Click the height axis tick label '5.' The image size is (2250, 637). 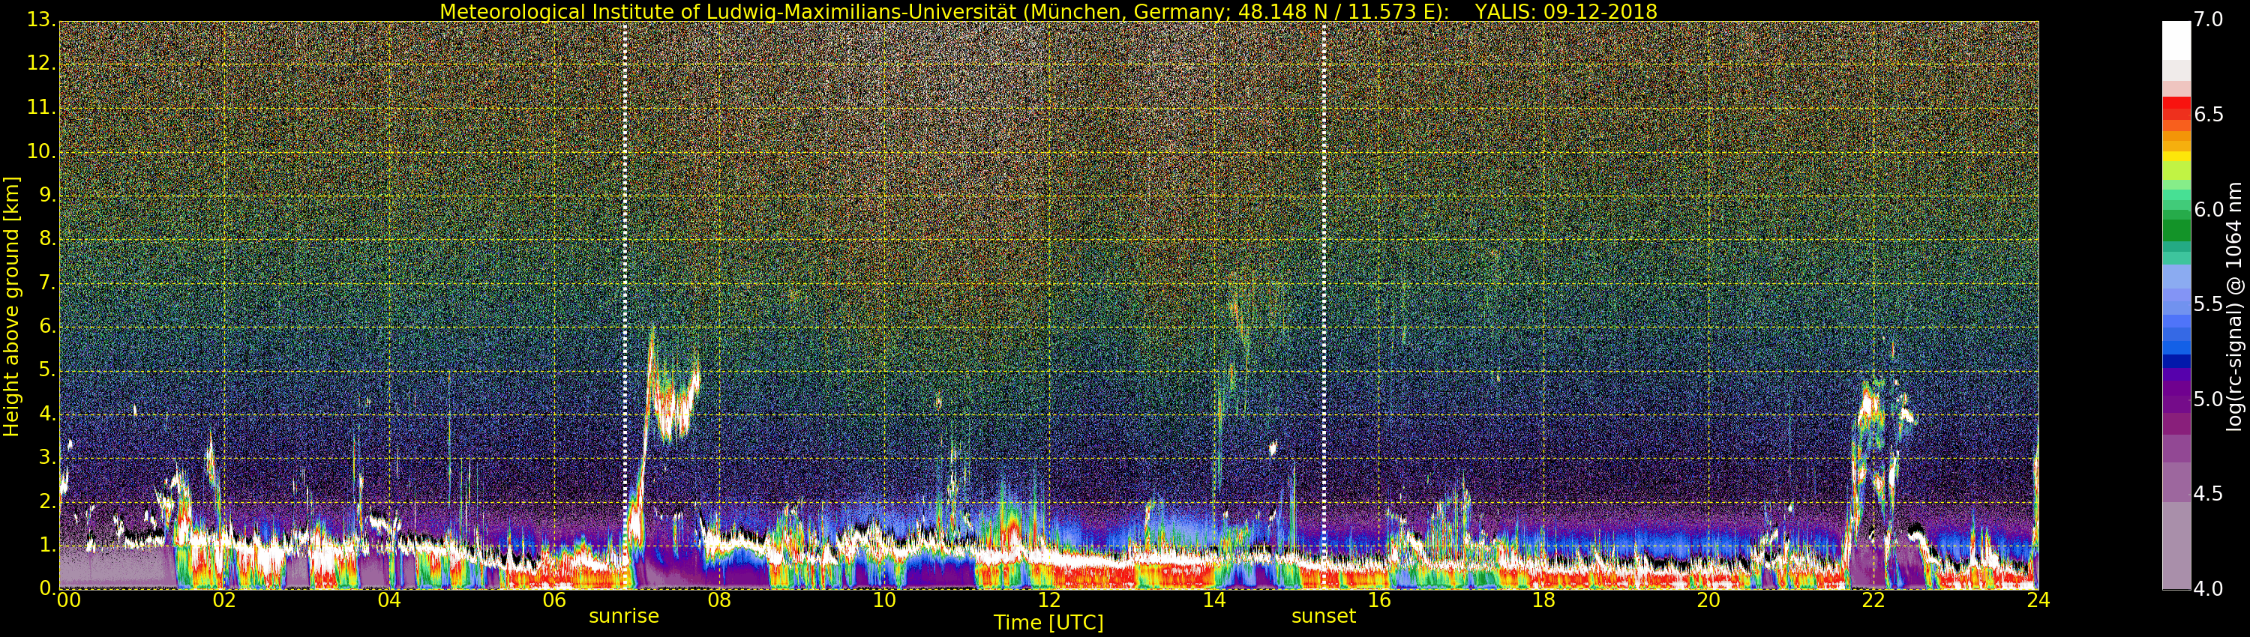tap(47, 370)
